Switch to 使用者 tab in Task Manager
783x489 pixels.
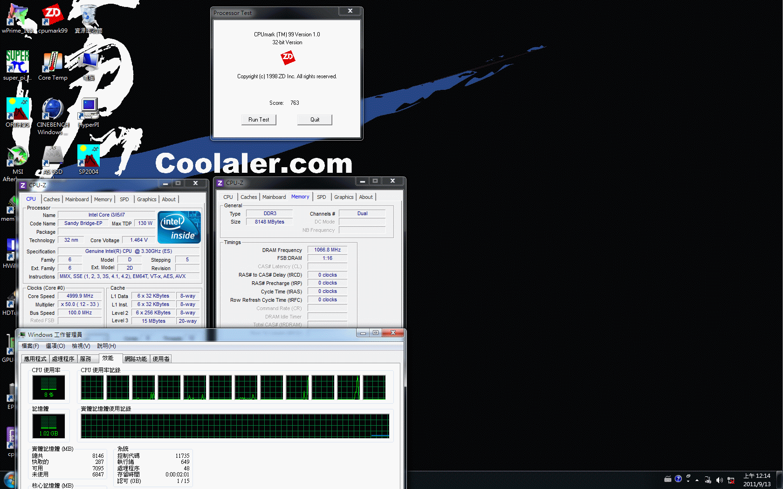161,359
